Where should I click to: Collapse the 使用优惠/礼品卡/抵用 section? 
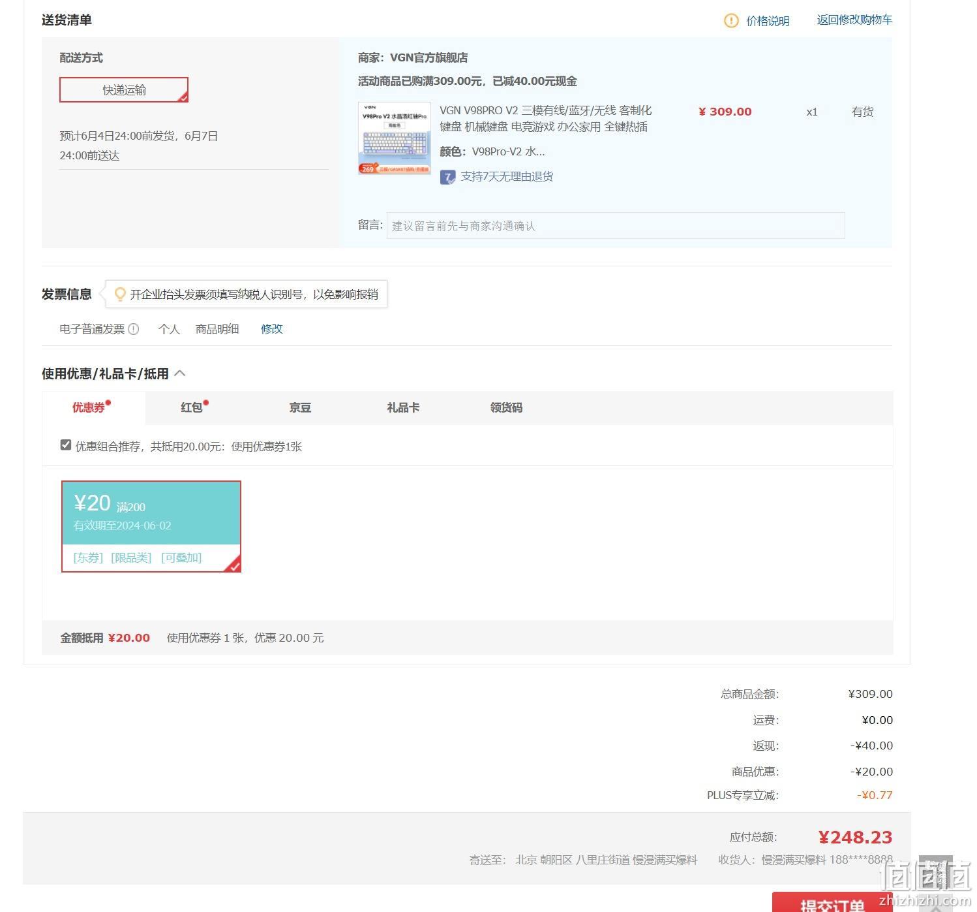pyautogui.click(x=180, y=373)
